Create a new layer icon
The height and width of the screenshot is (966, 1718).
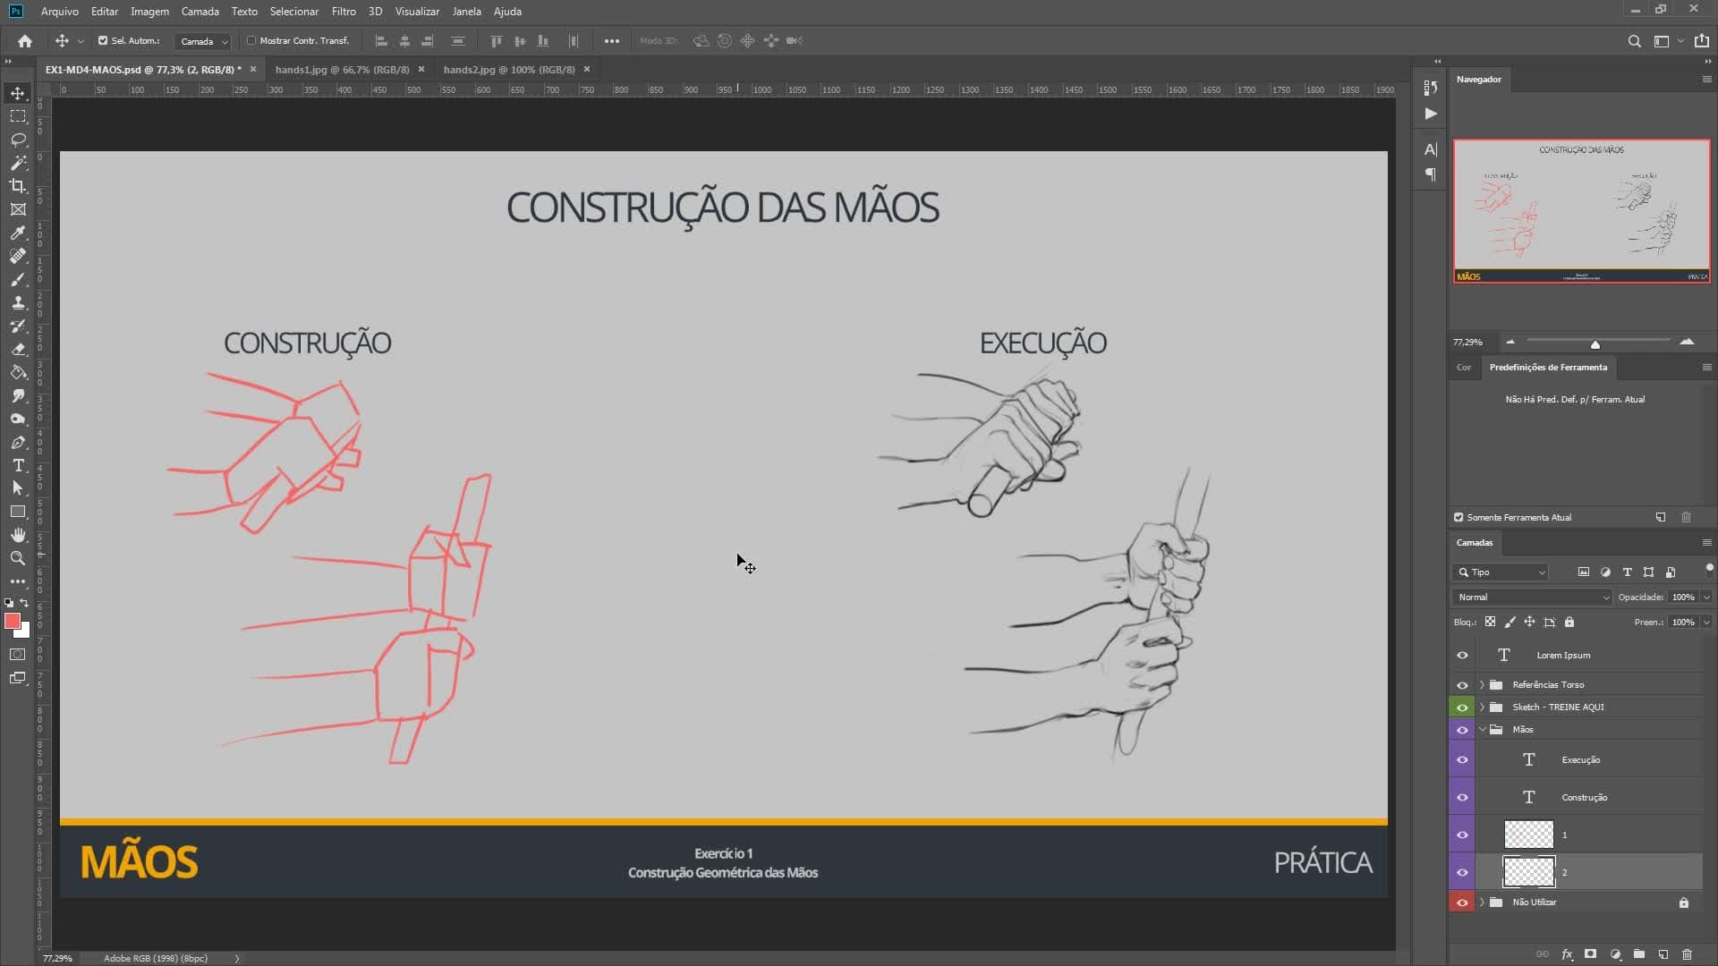(x=1663, y=954)
